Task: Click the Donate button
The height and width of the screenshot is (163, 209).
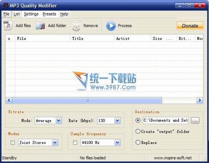Action: (x=190, y=26)
